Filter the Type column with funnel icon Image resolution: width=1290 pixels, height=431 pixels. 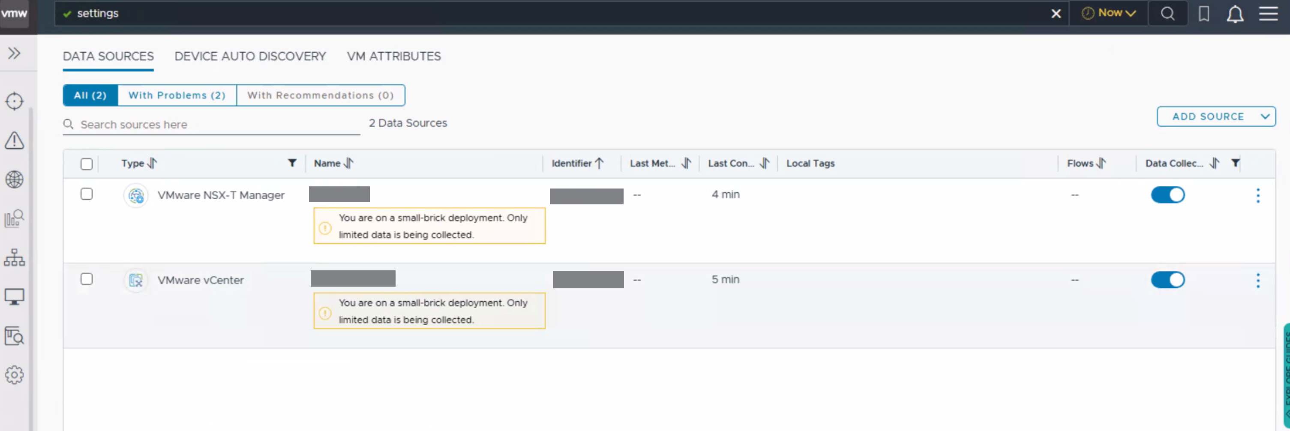[x=292, y=163]
